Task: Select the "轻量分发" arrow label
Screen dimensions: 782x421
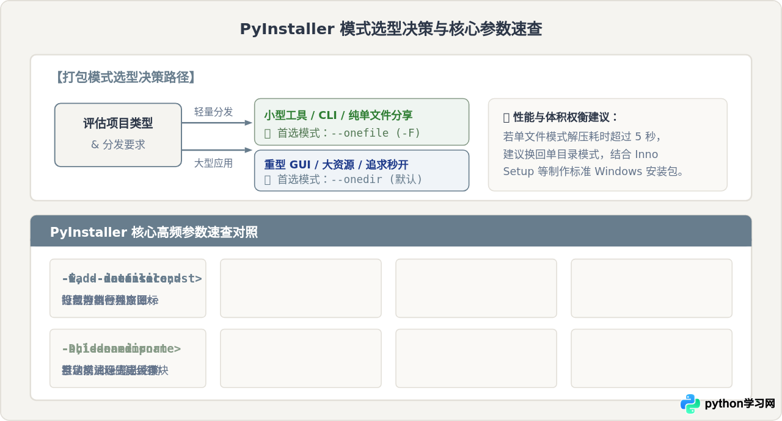Action: (x=214, y=112)
